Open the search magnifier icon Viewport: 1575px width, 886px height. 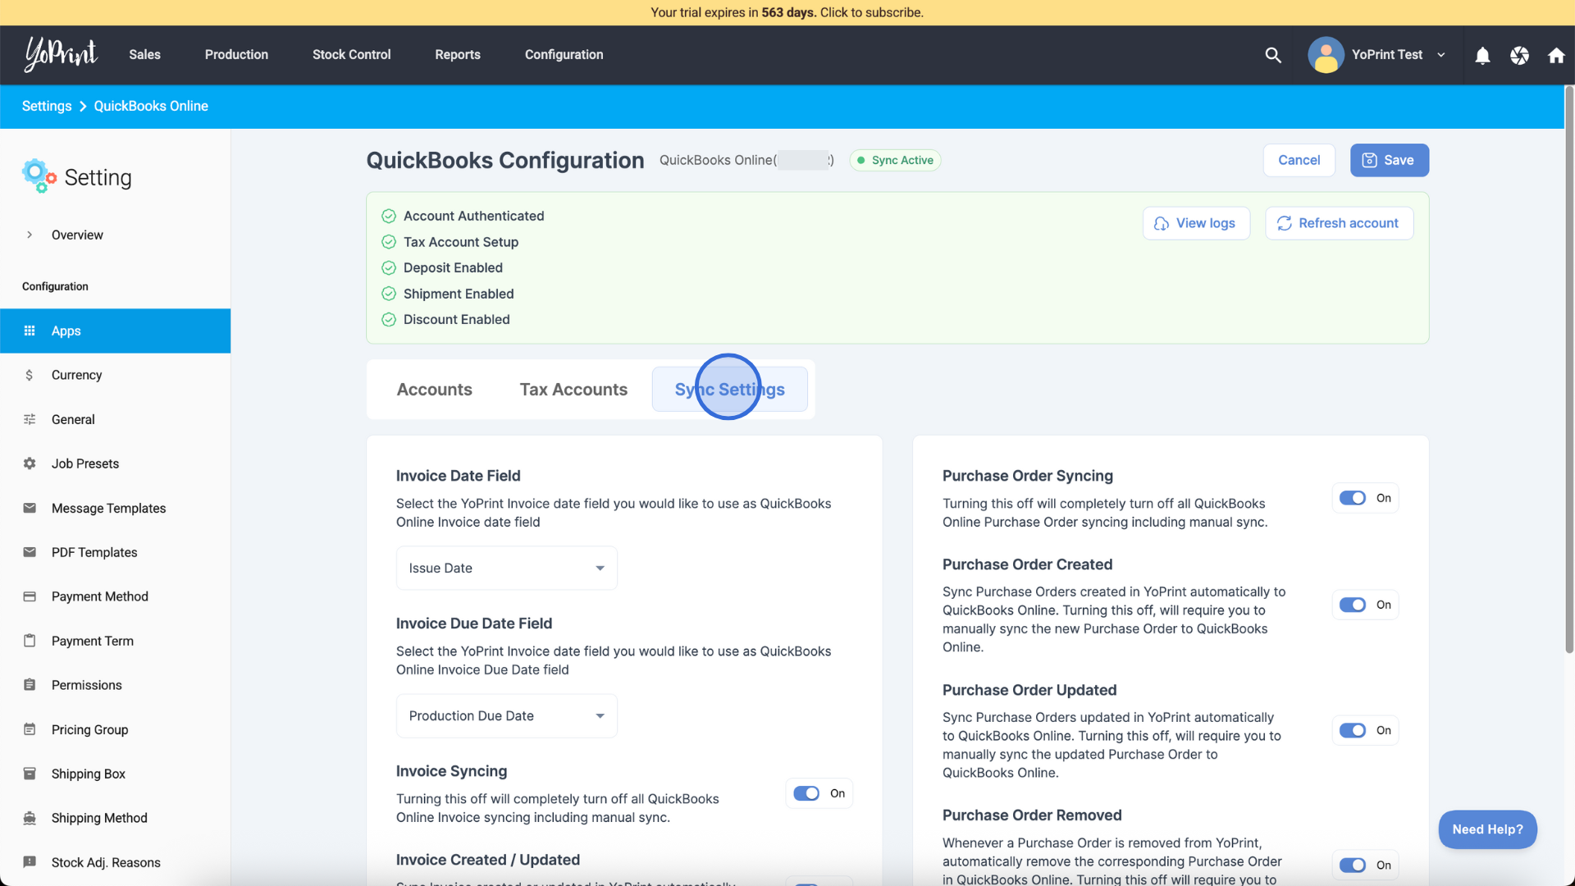(1273, 55)
